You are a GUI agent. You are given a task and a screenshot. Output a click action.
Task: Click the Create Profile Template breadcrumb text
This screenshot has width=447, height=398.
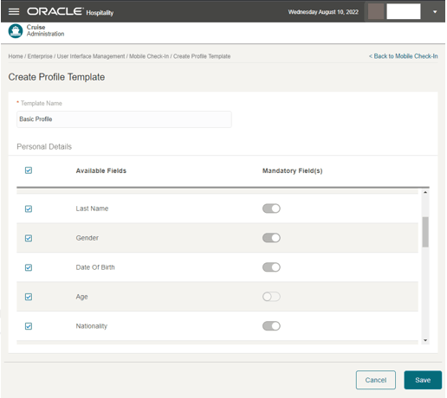[202, 56]
